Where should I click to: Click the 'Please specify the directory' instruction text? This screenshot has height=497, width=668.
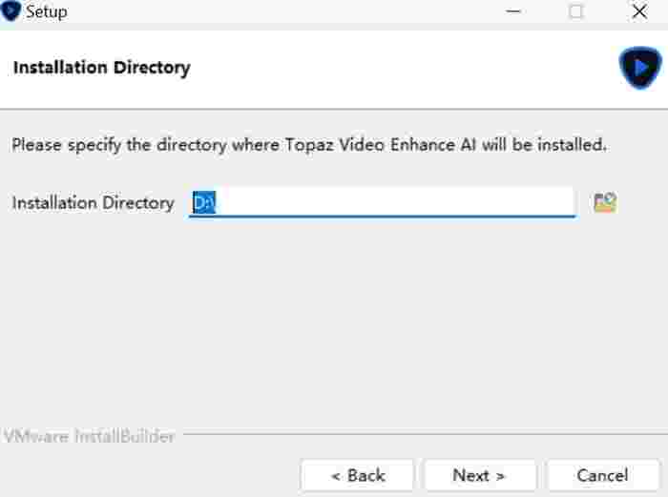point(309,145)
